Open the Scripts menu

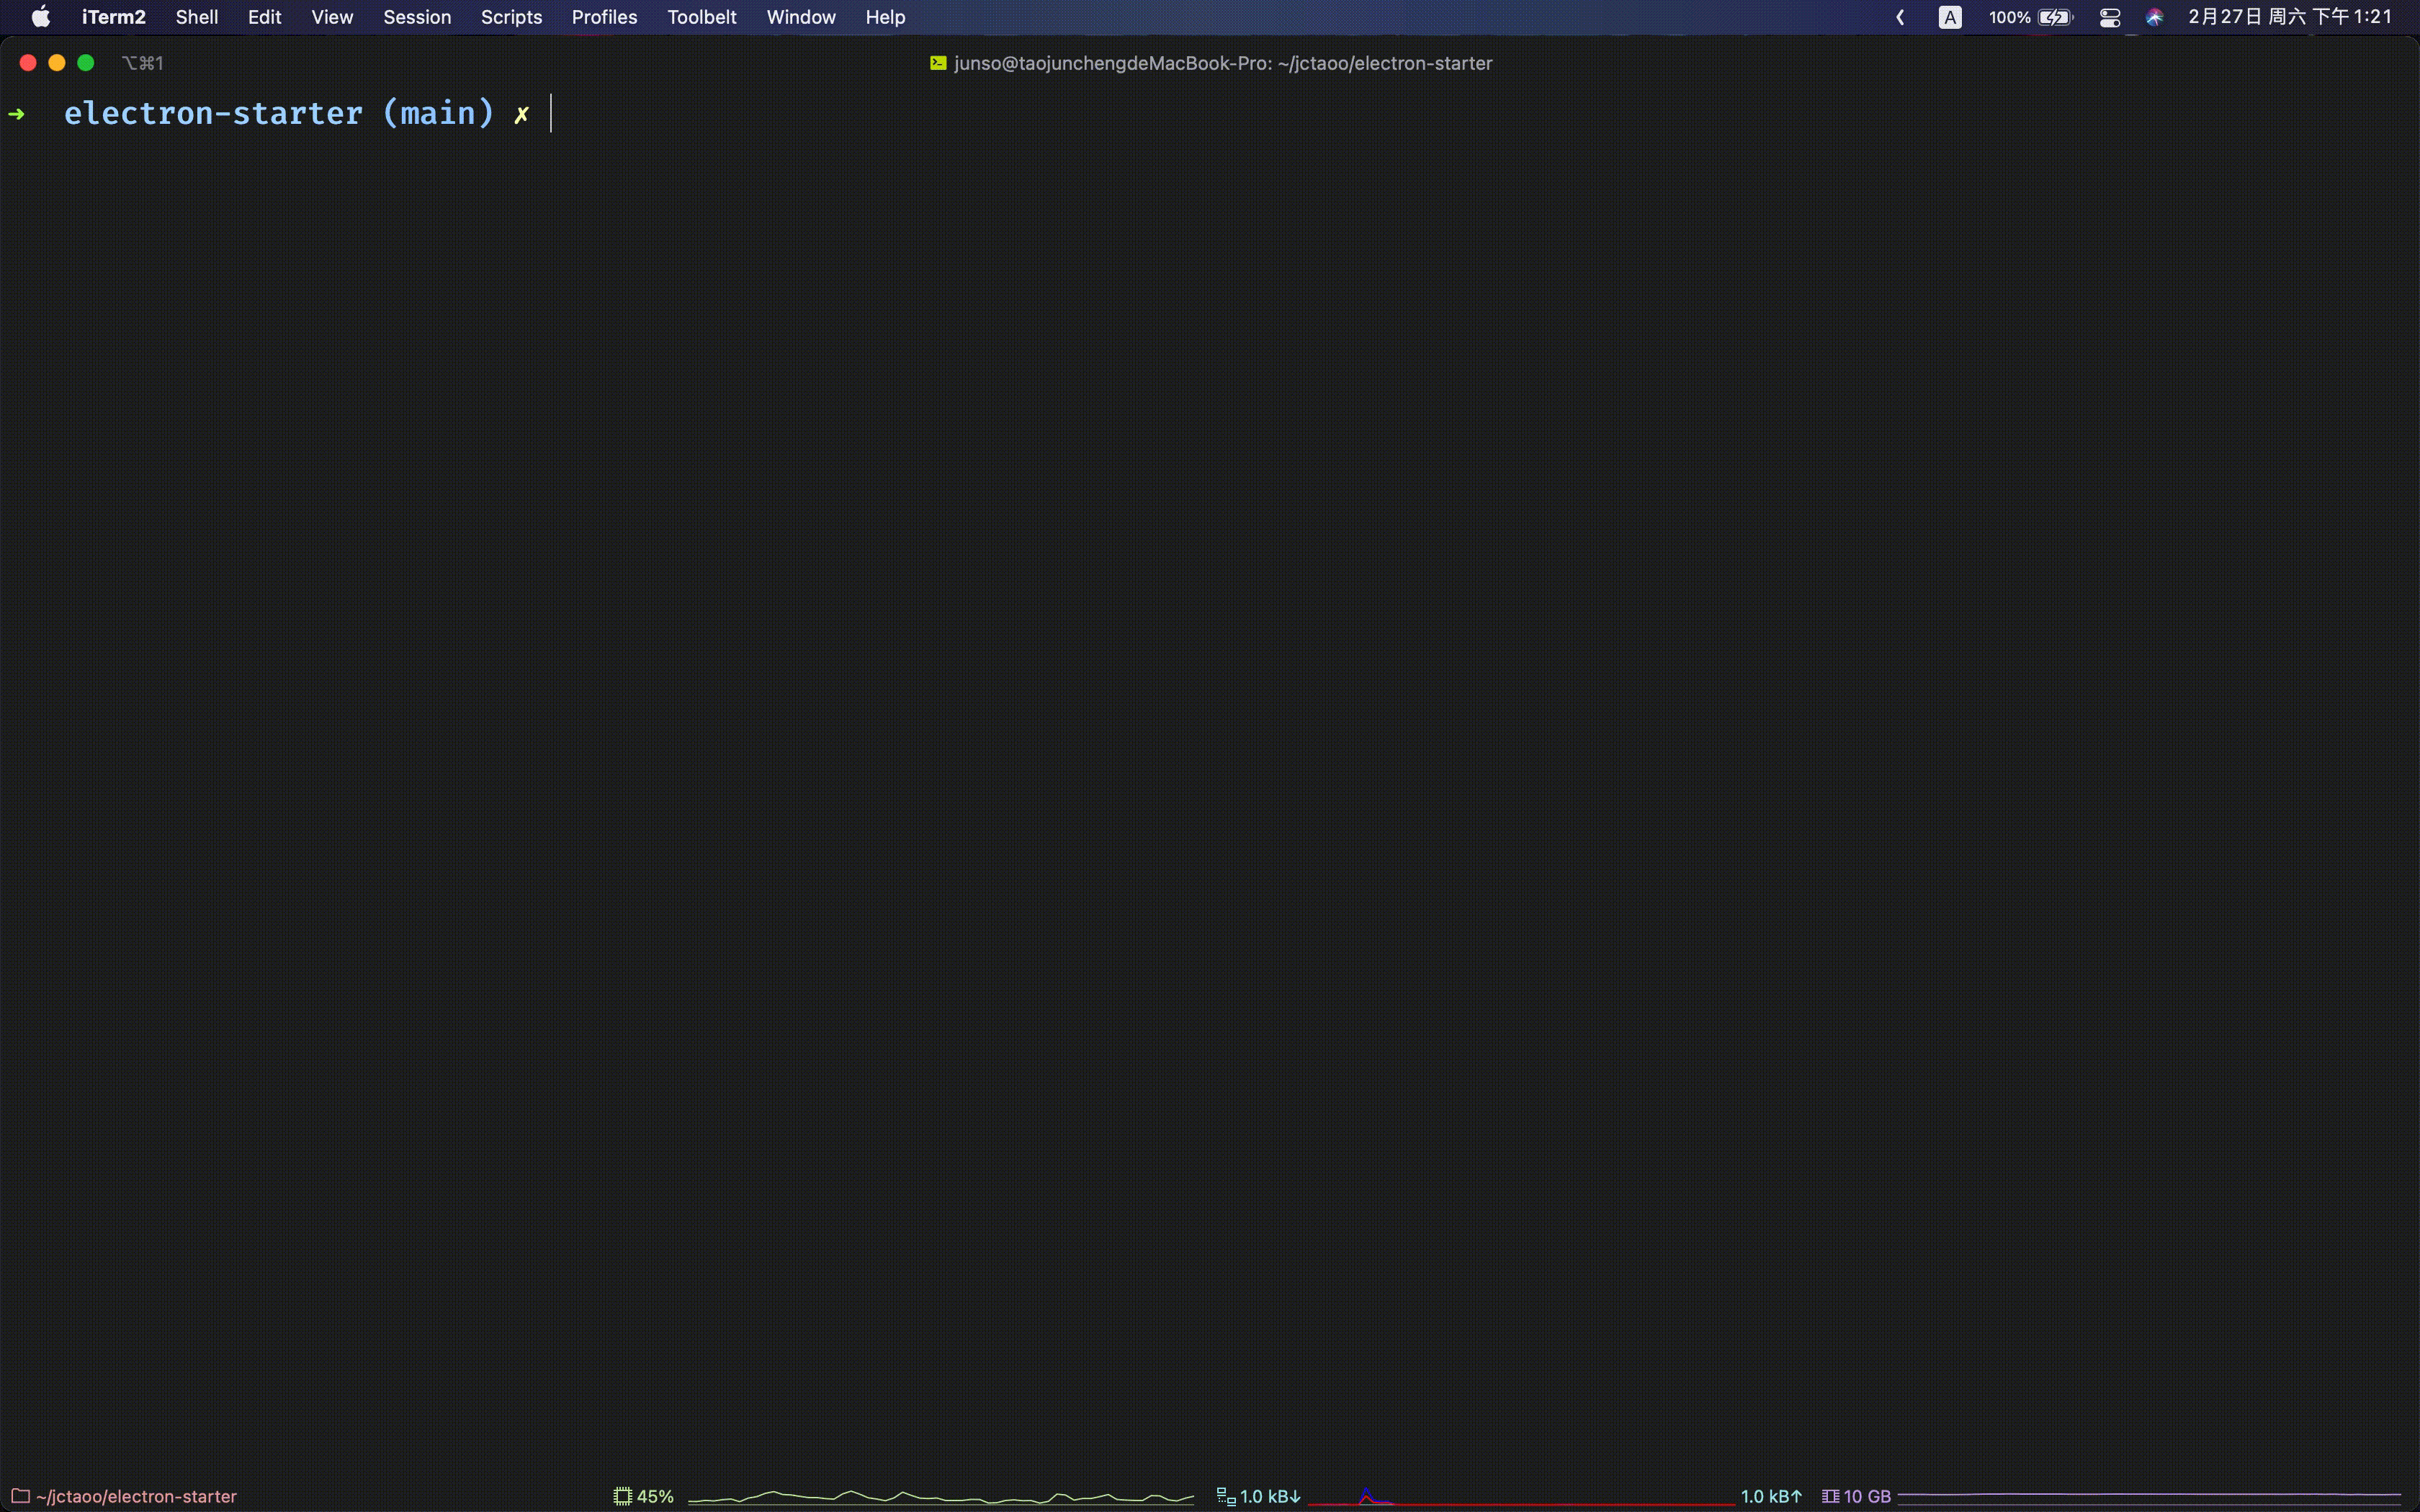(511, 17)
